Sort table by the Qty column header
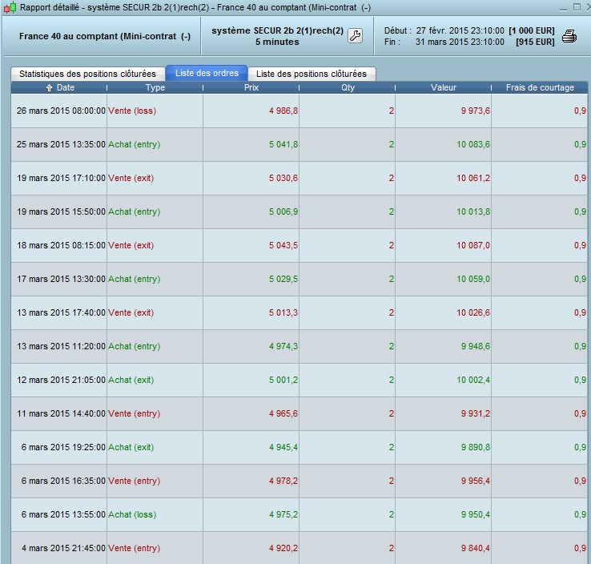Image resolution: width=591 pixels, height=564 pixels. coord(348,87)
